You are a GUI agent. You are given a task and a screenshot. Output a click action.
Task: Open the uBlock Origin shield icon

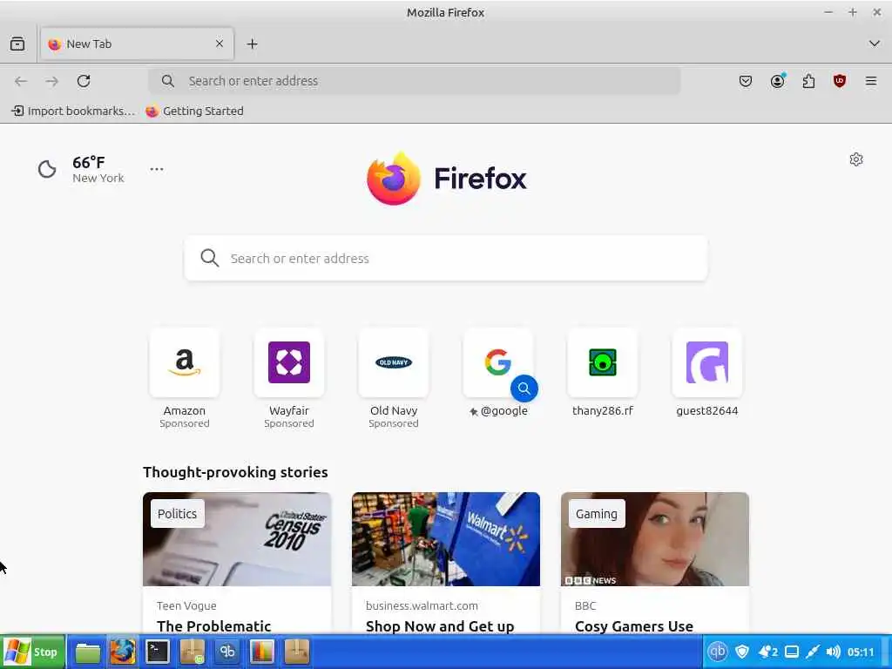tap(840, 81)
